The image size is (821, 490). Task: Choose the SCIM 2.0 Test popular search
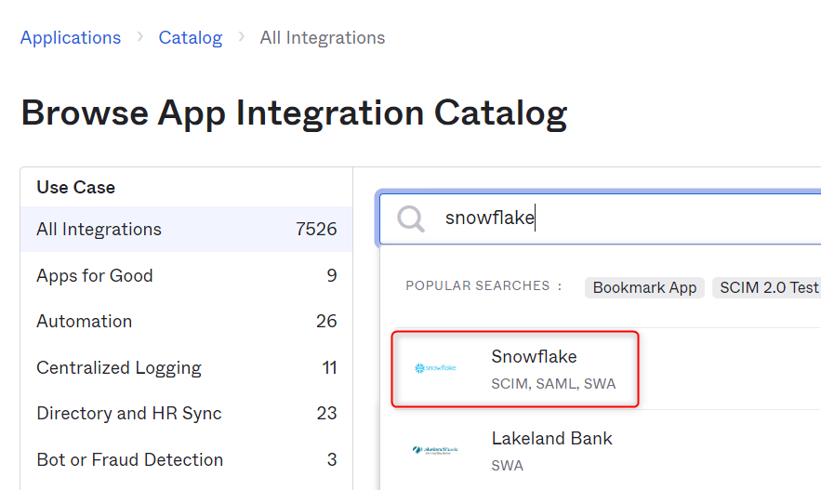click(768, 287)
